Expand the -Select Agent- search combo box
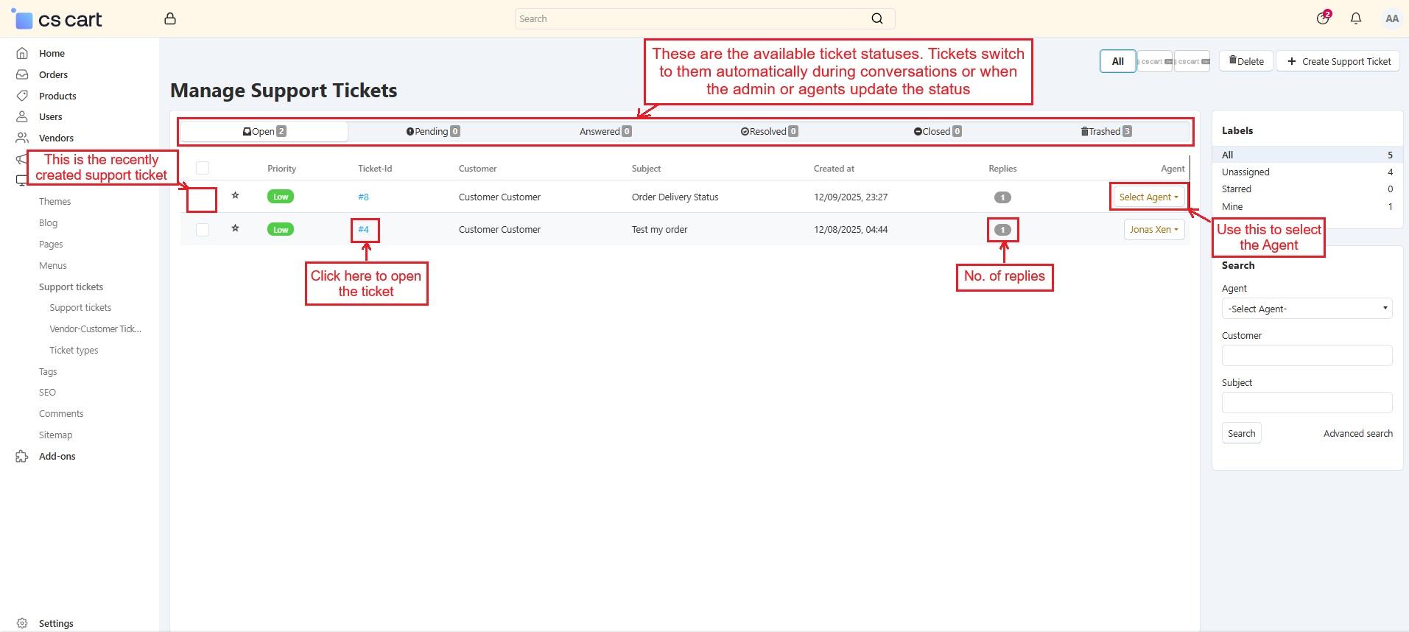 tap(1307, 309)
